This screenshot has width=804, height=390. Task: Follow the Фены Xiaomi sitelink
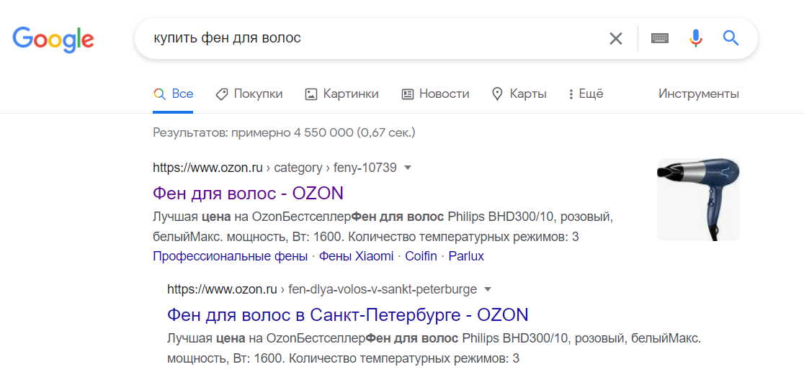coord(356,256)
